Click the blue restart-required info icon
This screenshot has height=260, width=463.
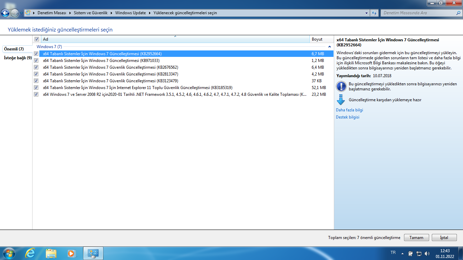point(341,86)
